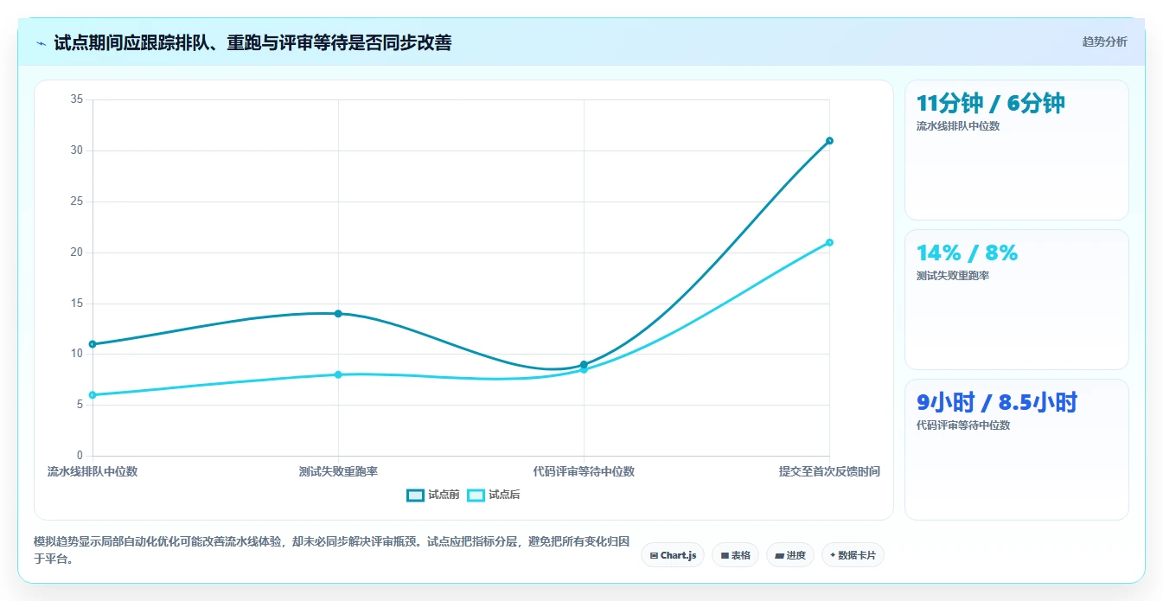Image resolution: width=1163 pixels, height=601 pixels.
Task: Click the icon inside the 数据卡片 chip
Action: [833, 555]
